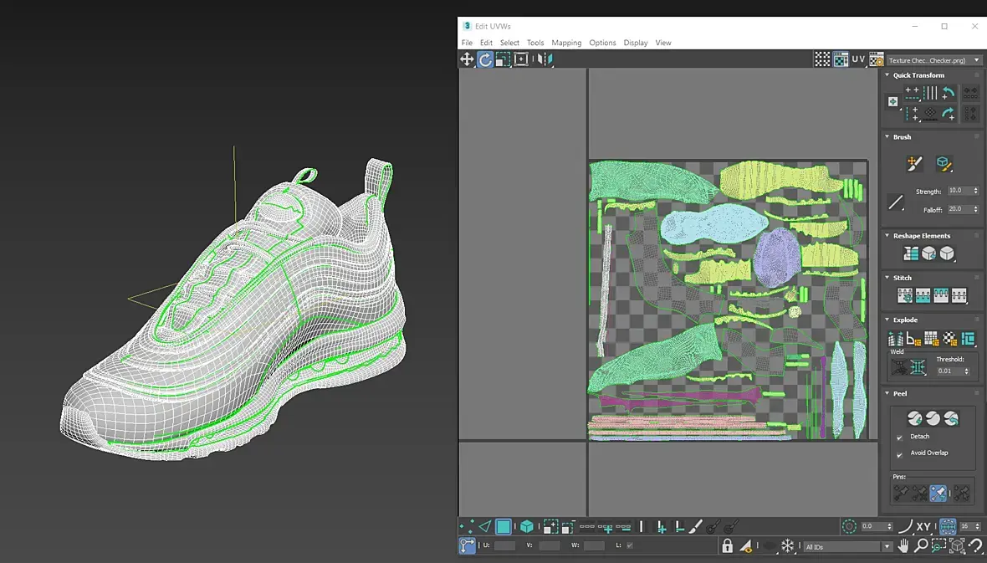Choose the Pan view hand tool
The width and height of the screenshot is (987, 563).
(903, 546)
